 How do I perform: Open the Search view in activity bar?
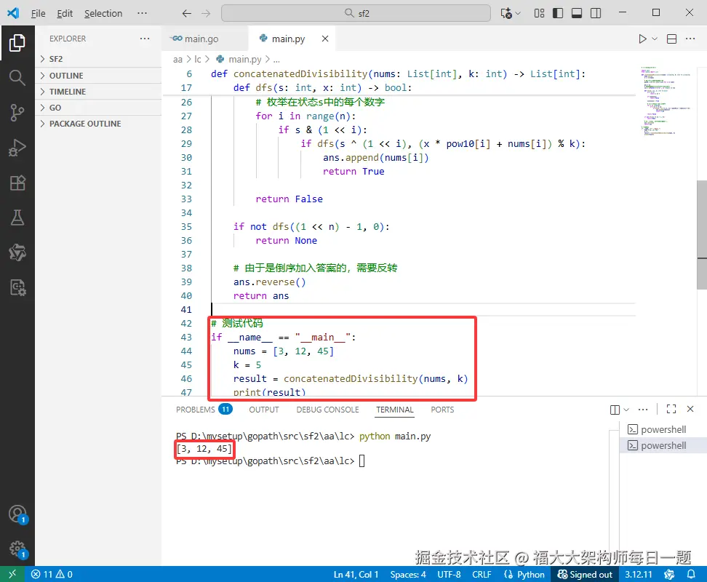[x=17, y=78]
